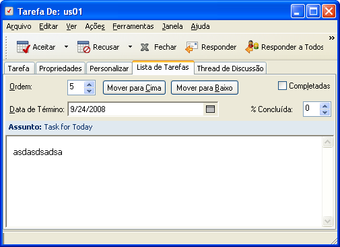Decrease the Ordem value with down arrow
This screenshot has width=340, height=247.
[90, 91]
